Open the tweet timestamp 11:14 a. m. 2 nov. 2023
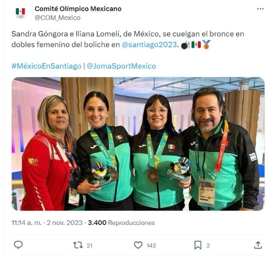This screenshot has width=271, height=258. [x=47, y=222]
